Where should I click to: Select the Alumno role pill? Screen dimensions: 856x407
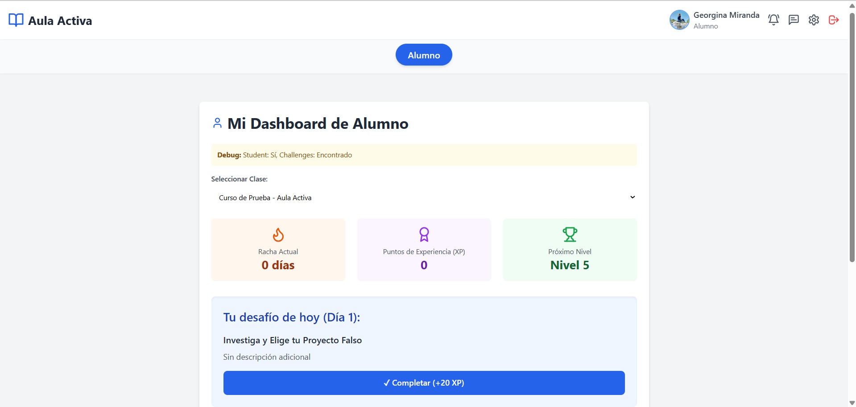click(x=423, y=54)
